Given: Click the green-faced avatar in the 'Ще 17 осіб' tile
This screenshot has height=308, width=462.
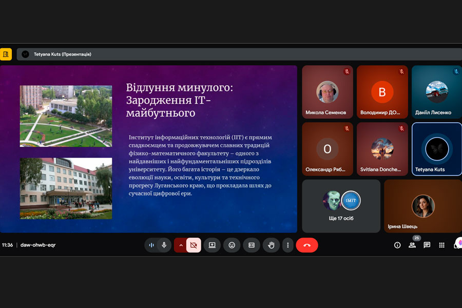Looking at the screenshot, I should point(332,200).
